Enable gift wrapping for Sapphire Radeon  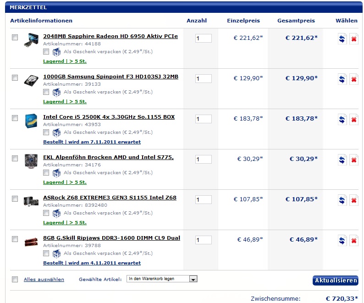click(x=46, y=51)
